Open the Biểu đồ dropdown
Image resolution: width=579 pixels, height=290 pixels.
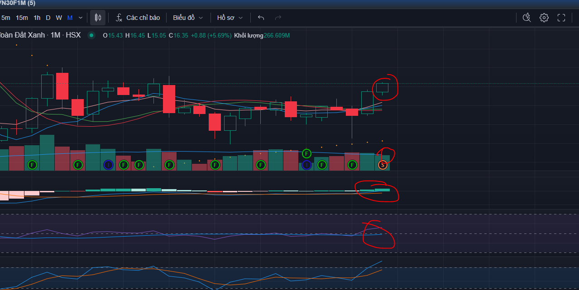coord(188,18)
